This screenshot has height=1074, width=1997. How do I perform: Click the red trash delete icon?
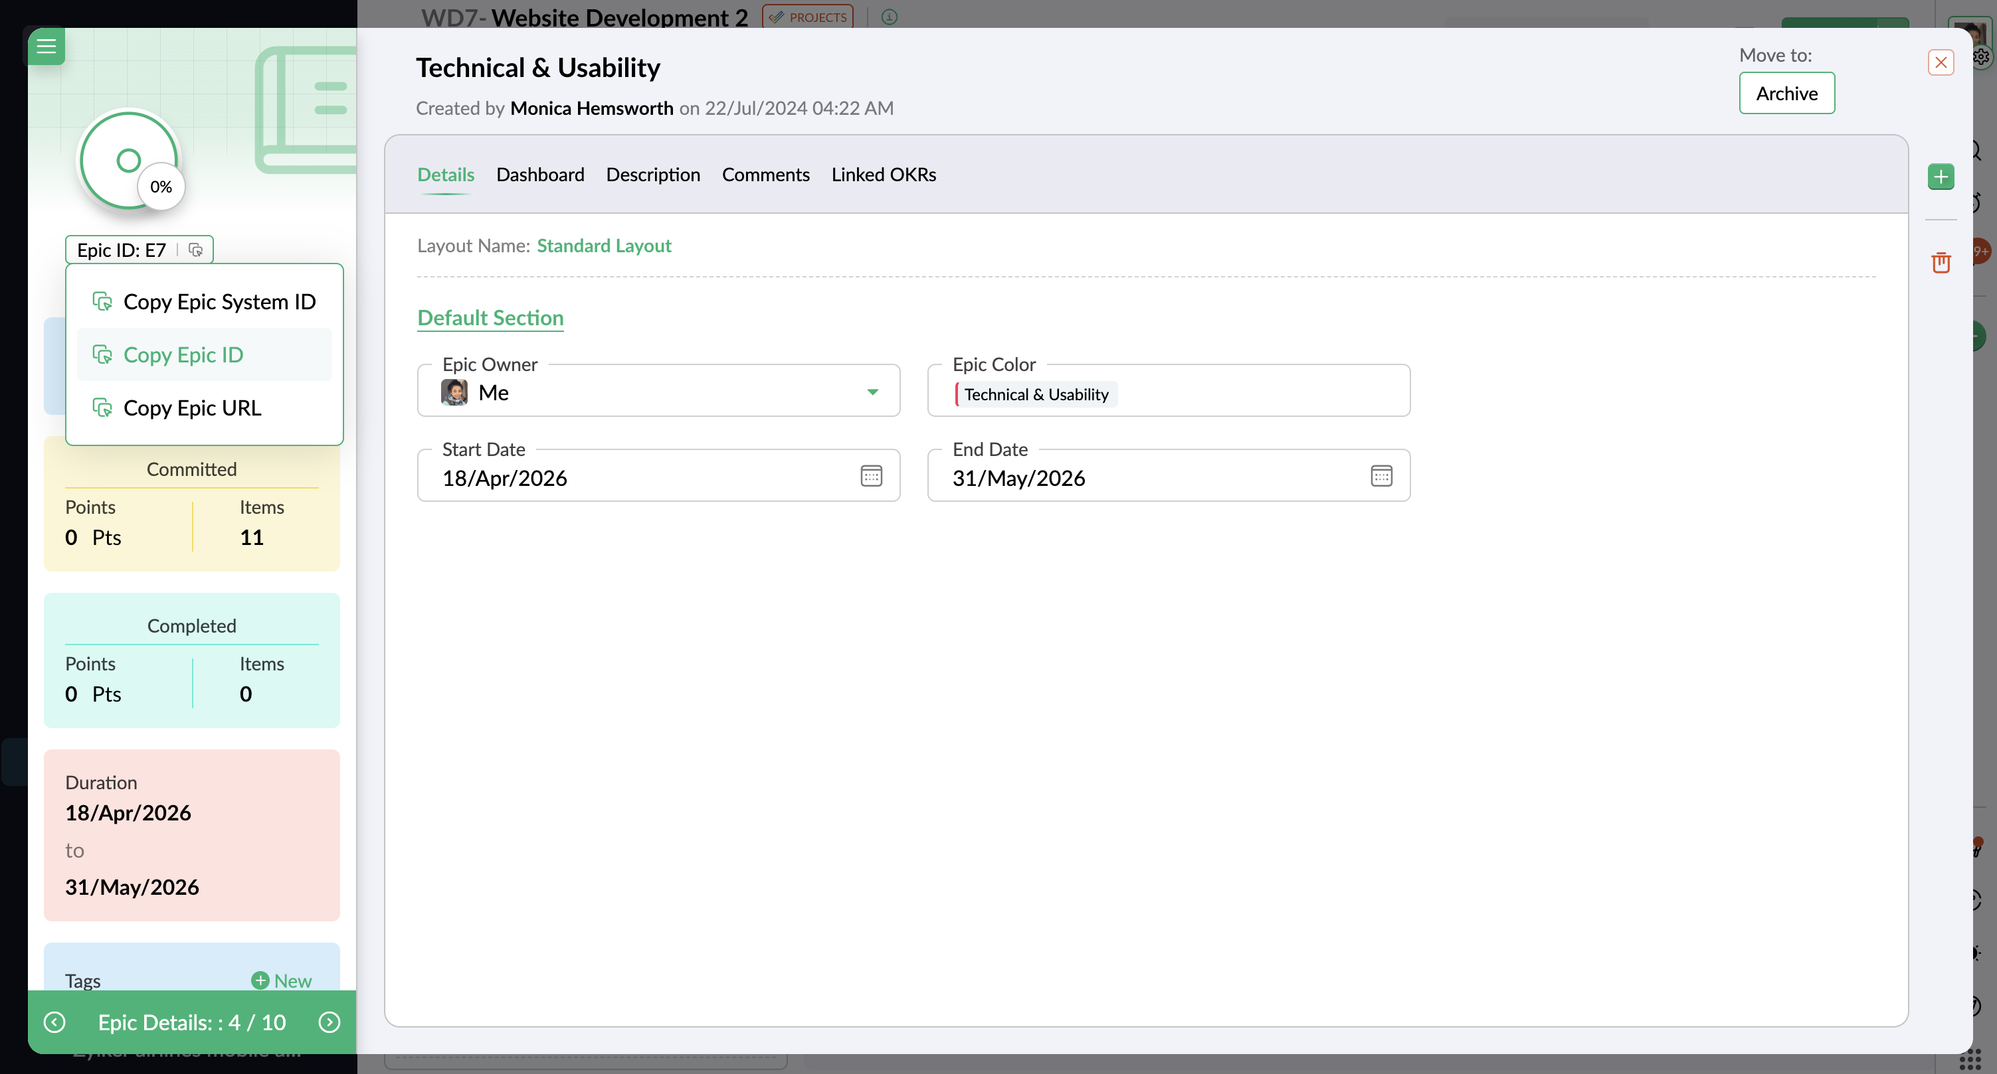pos(1941,264)
